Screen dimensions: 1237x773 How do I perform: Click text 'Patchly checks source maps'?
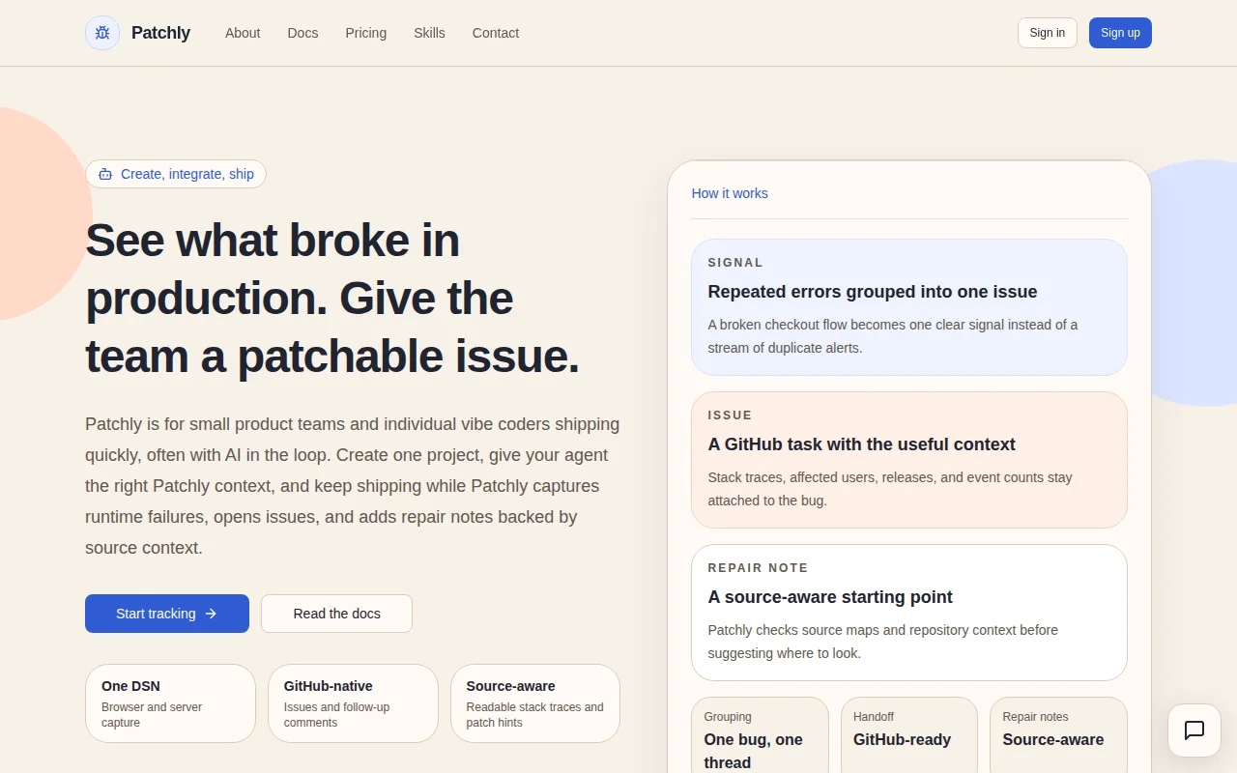883,642
